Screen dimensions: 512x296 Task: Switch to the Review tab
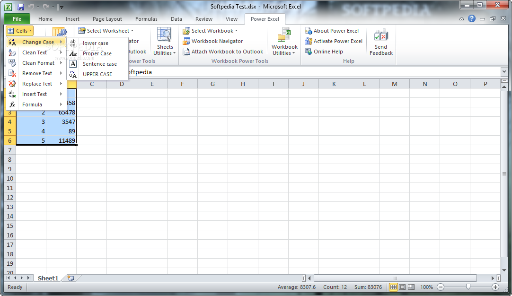click(x=204, y=19)
